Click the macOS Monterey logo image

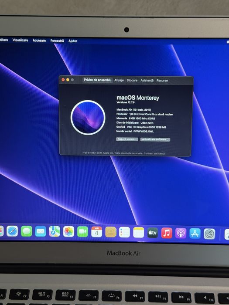[x=88, y=118]
